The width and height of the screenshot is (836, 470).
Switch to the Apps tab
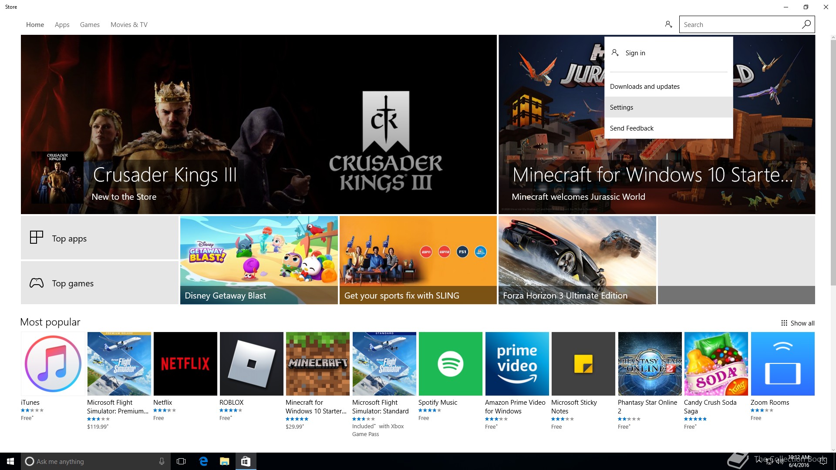62,25
